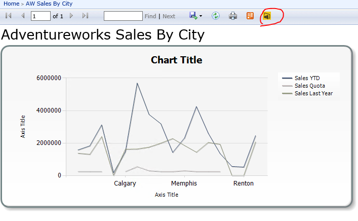
Task: Print the report using printer icon
Action: pos(233,16)
